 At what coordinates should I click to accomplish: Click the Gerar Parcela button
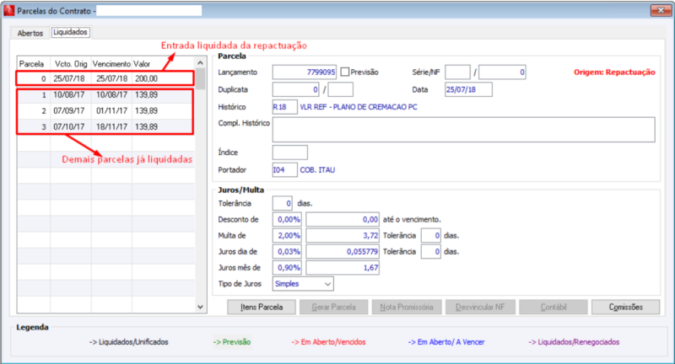pyautogui.click(x=333, y=308)
